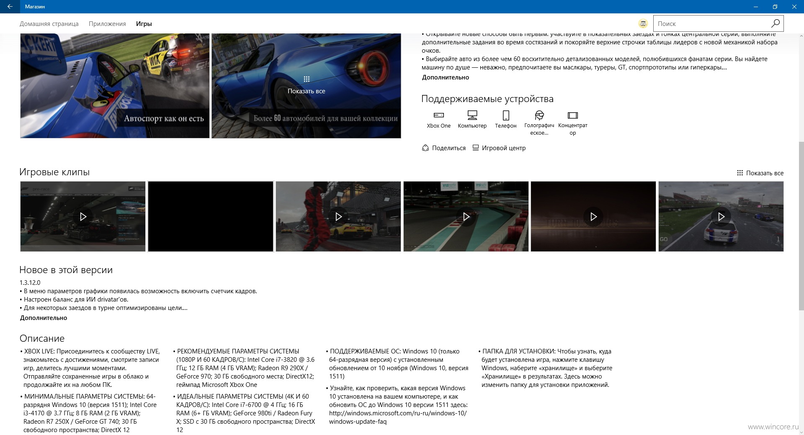Play the clip with white car in rain
Viewport: 804px width, 435px height.
[x=721, y=216]
